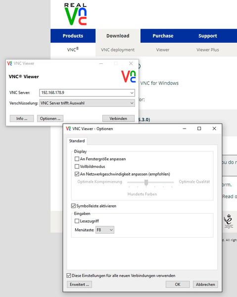The width and height of the screenshot is (237, 297).
Task: Open the Products menu on website
Action: [x=73, y=36]
